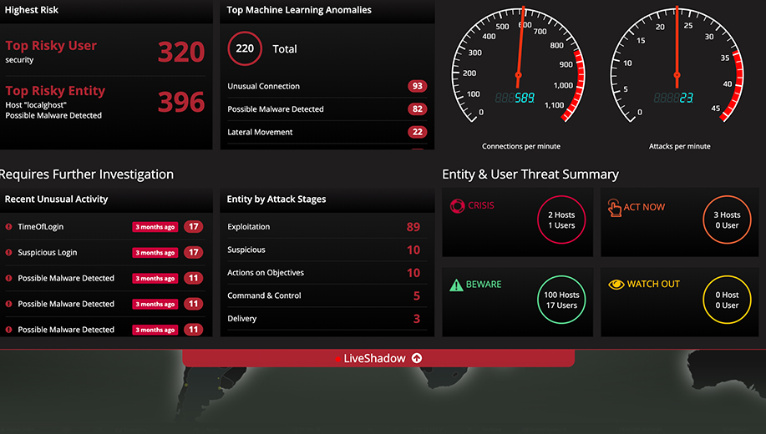Click the 2 Hosts 1 Users circle

tap(561, 220)
